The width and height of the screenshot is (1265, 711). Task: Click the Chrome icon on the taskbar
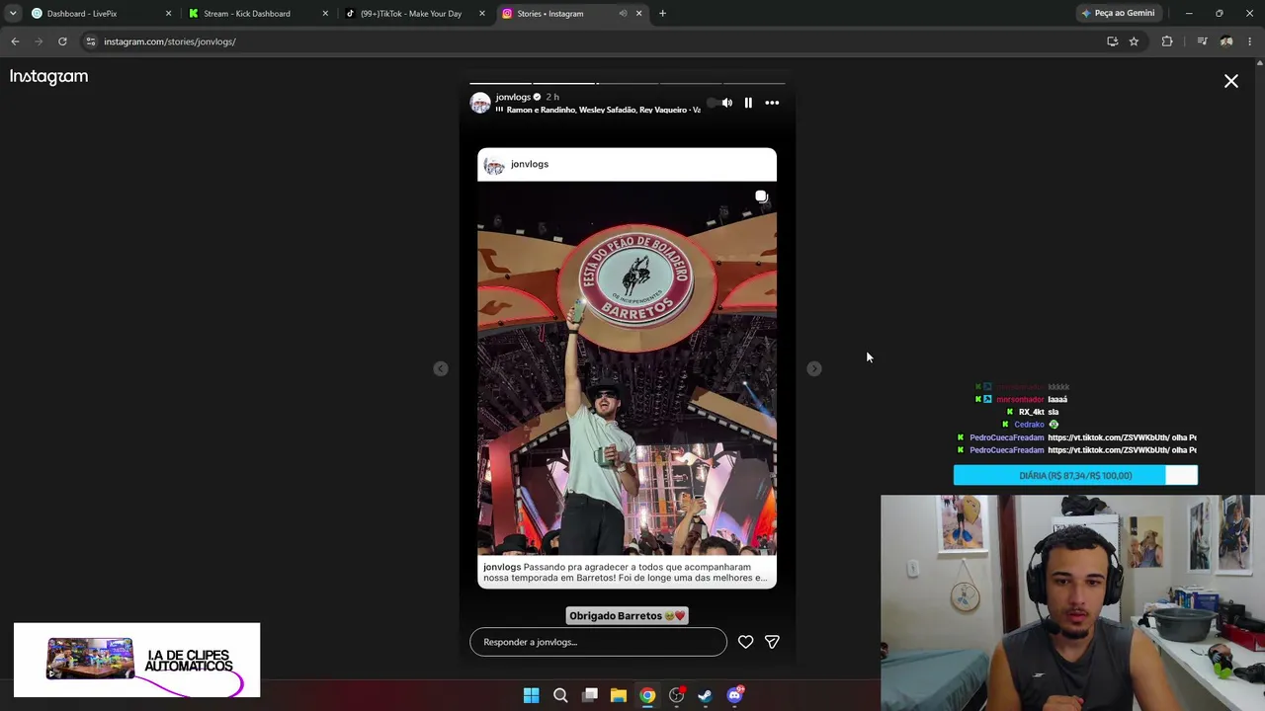pyautogui.click(x=647, y=695)
